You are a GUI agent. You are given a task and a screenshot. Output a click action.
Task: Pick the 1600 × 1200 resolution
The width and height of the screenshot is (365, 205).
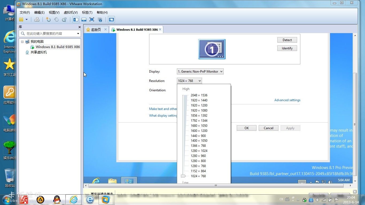pos(199,131)
